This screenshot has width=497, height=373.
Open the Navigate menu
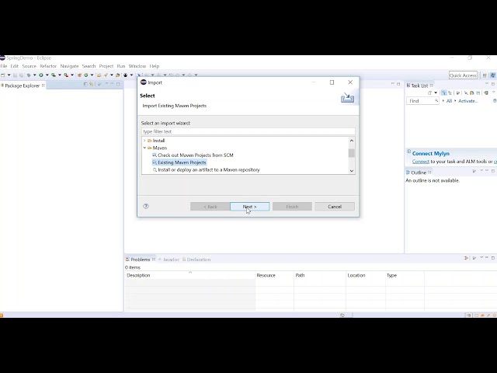point(69,66)
